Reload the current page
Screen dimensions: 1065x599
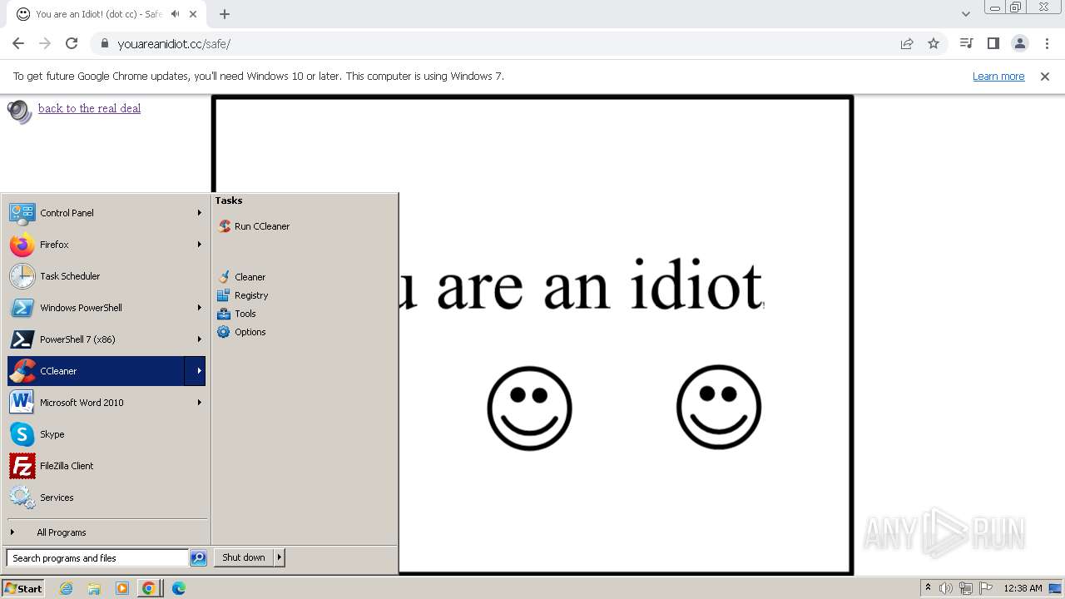click(72, 43)
